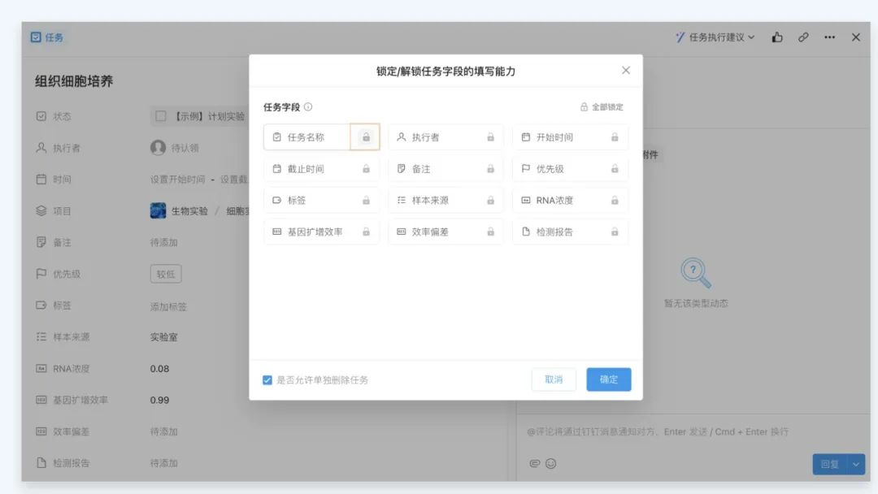Expand the 任务执行建议 dropdown
Screen dimensions: 878x494
tap(715, 37)
